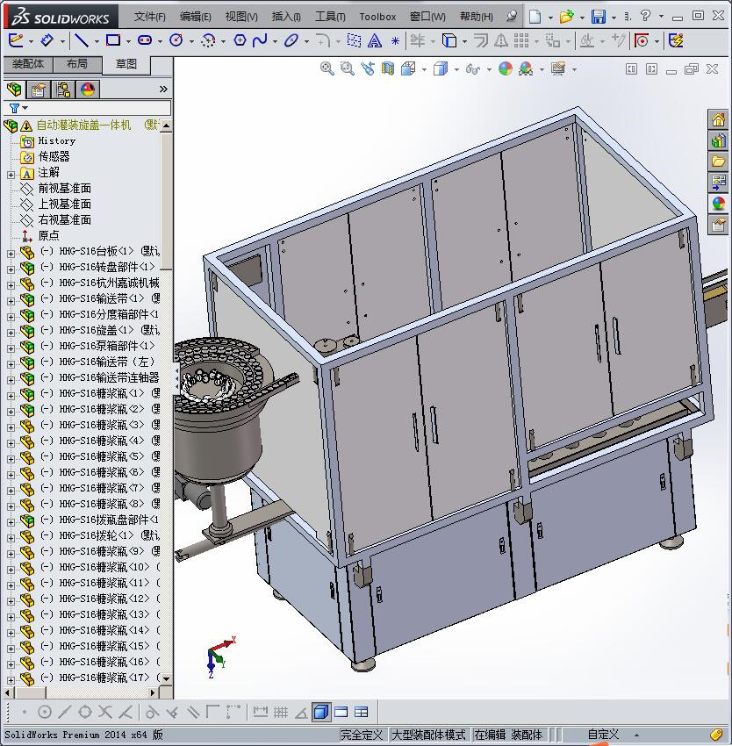Expand the 注解 annotations tree node
This screenshot has height=746, width=732.
tap(11, 173)
